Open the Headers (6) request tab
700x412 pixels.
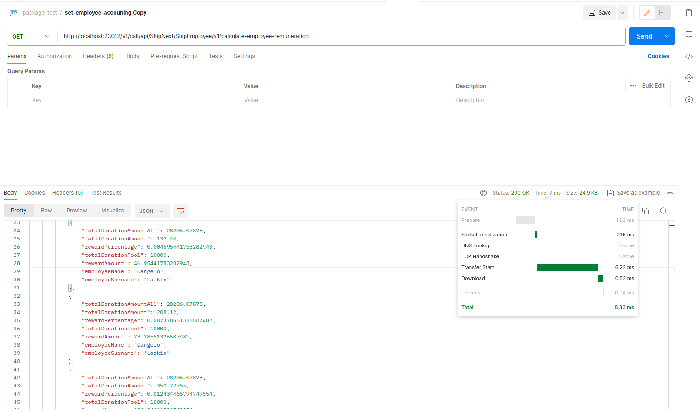[98, 56]
